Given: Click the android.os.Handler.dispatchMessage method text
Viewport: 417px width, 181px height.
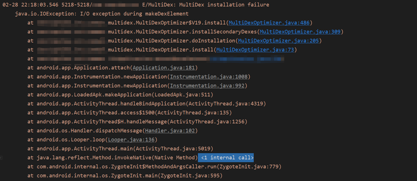Looking at the screenshot, I should click(x=89, y=131).
